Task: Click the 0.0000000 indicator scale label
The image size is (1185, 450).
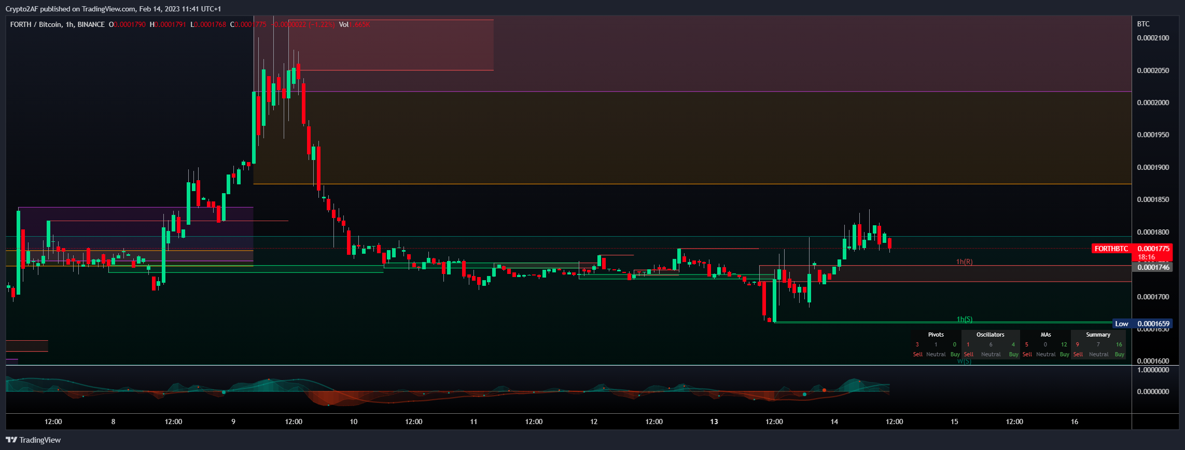Action: pos(1153,391)
